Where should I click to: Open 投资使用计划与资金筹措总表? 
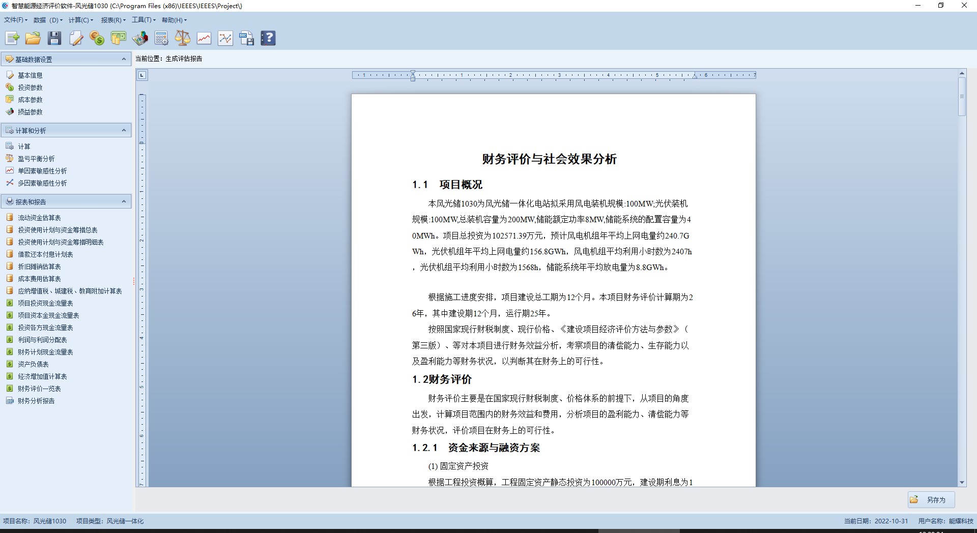pos(58,230)
